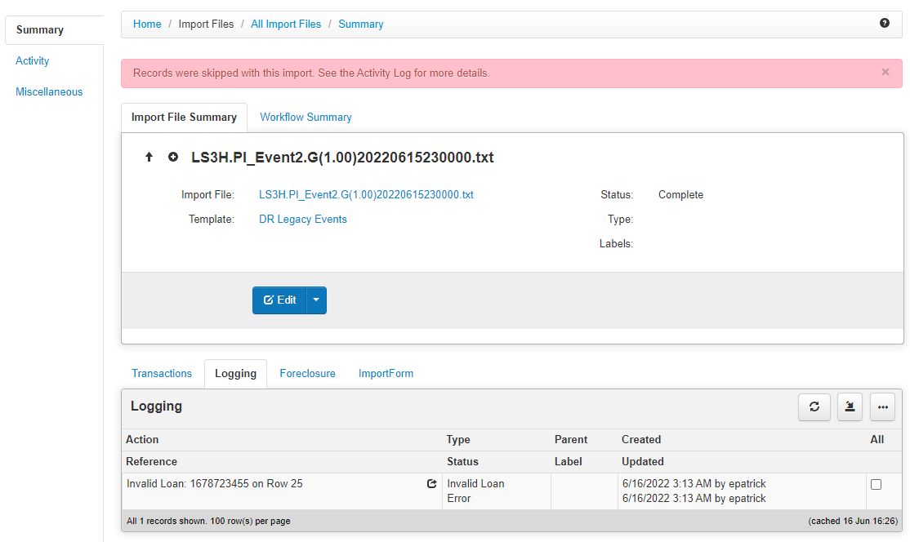Screen dimensions: 910x542
Task: Open All Import Files breadcrumb
Action: [x=286, y=24]
